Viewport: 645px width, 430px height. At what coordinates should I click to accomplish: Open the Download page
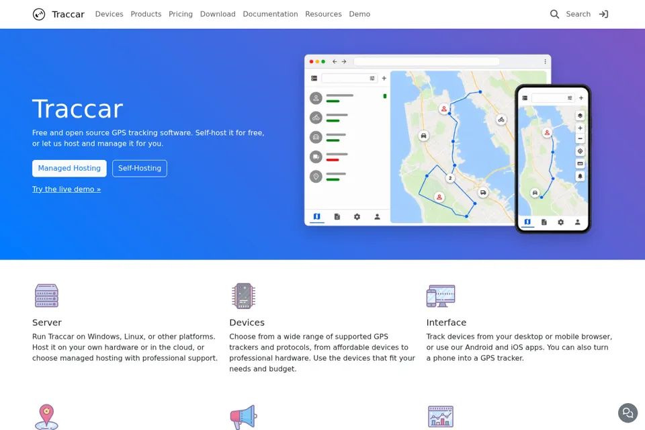tap(218, 14)
